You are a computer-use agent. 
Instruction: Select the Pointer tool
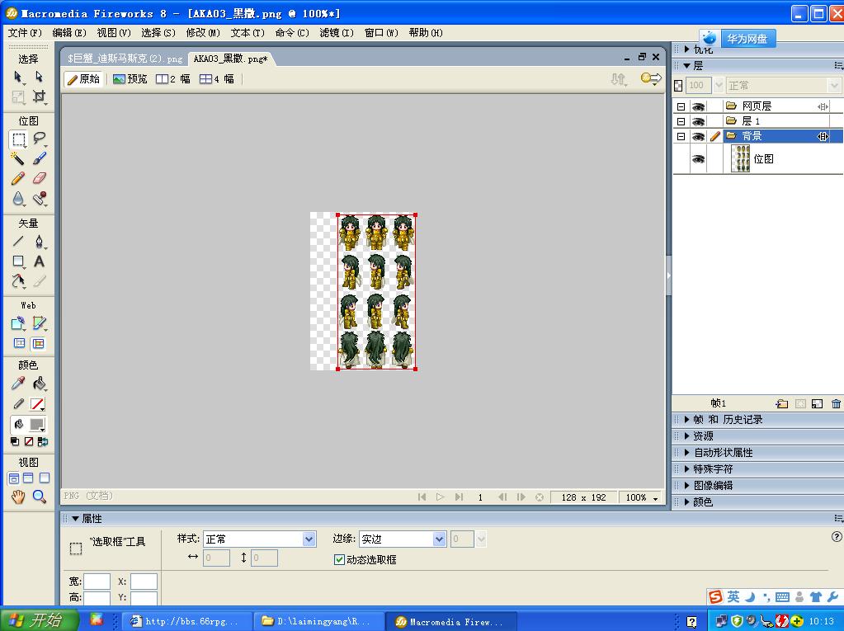(x=18, y=77)
